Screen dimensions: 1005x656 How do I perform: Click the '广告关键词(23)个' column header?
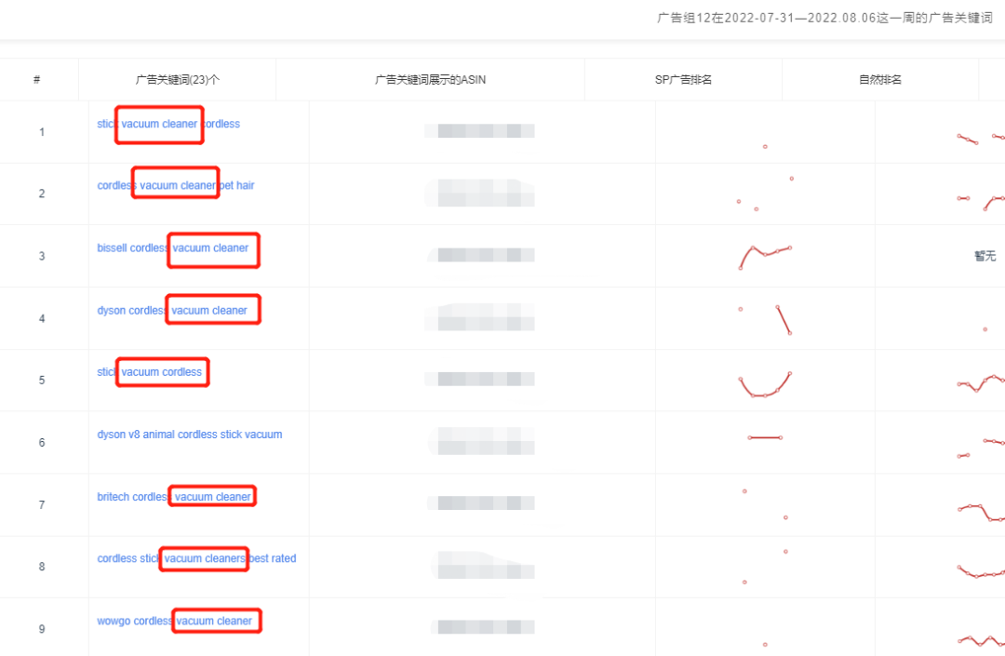(x=178, y=79)
